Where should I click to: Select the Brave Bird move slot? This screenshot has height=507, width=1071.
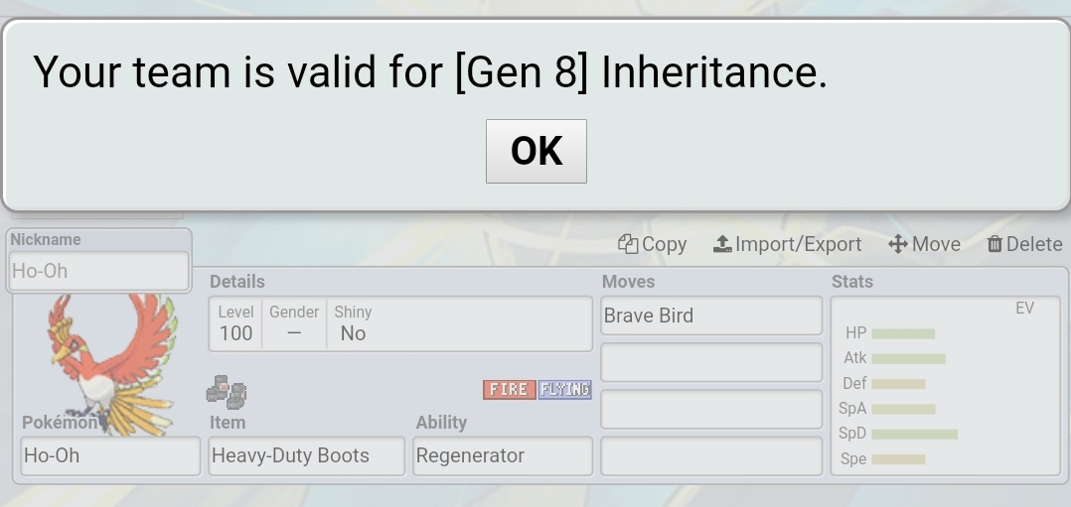[x=711, y=316]
